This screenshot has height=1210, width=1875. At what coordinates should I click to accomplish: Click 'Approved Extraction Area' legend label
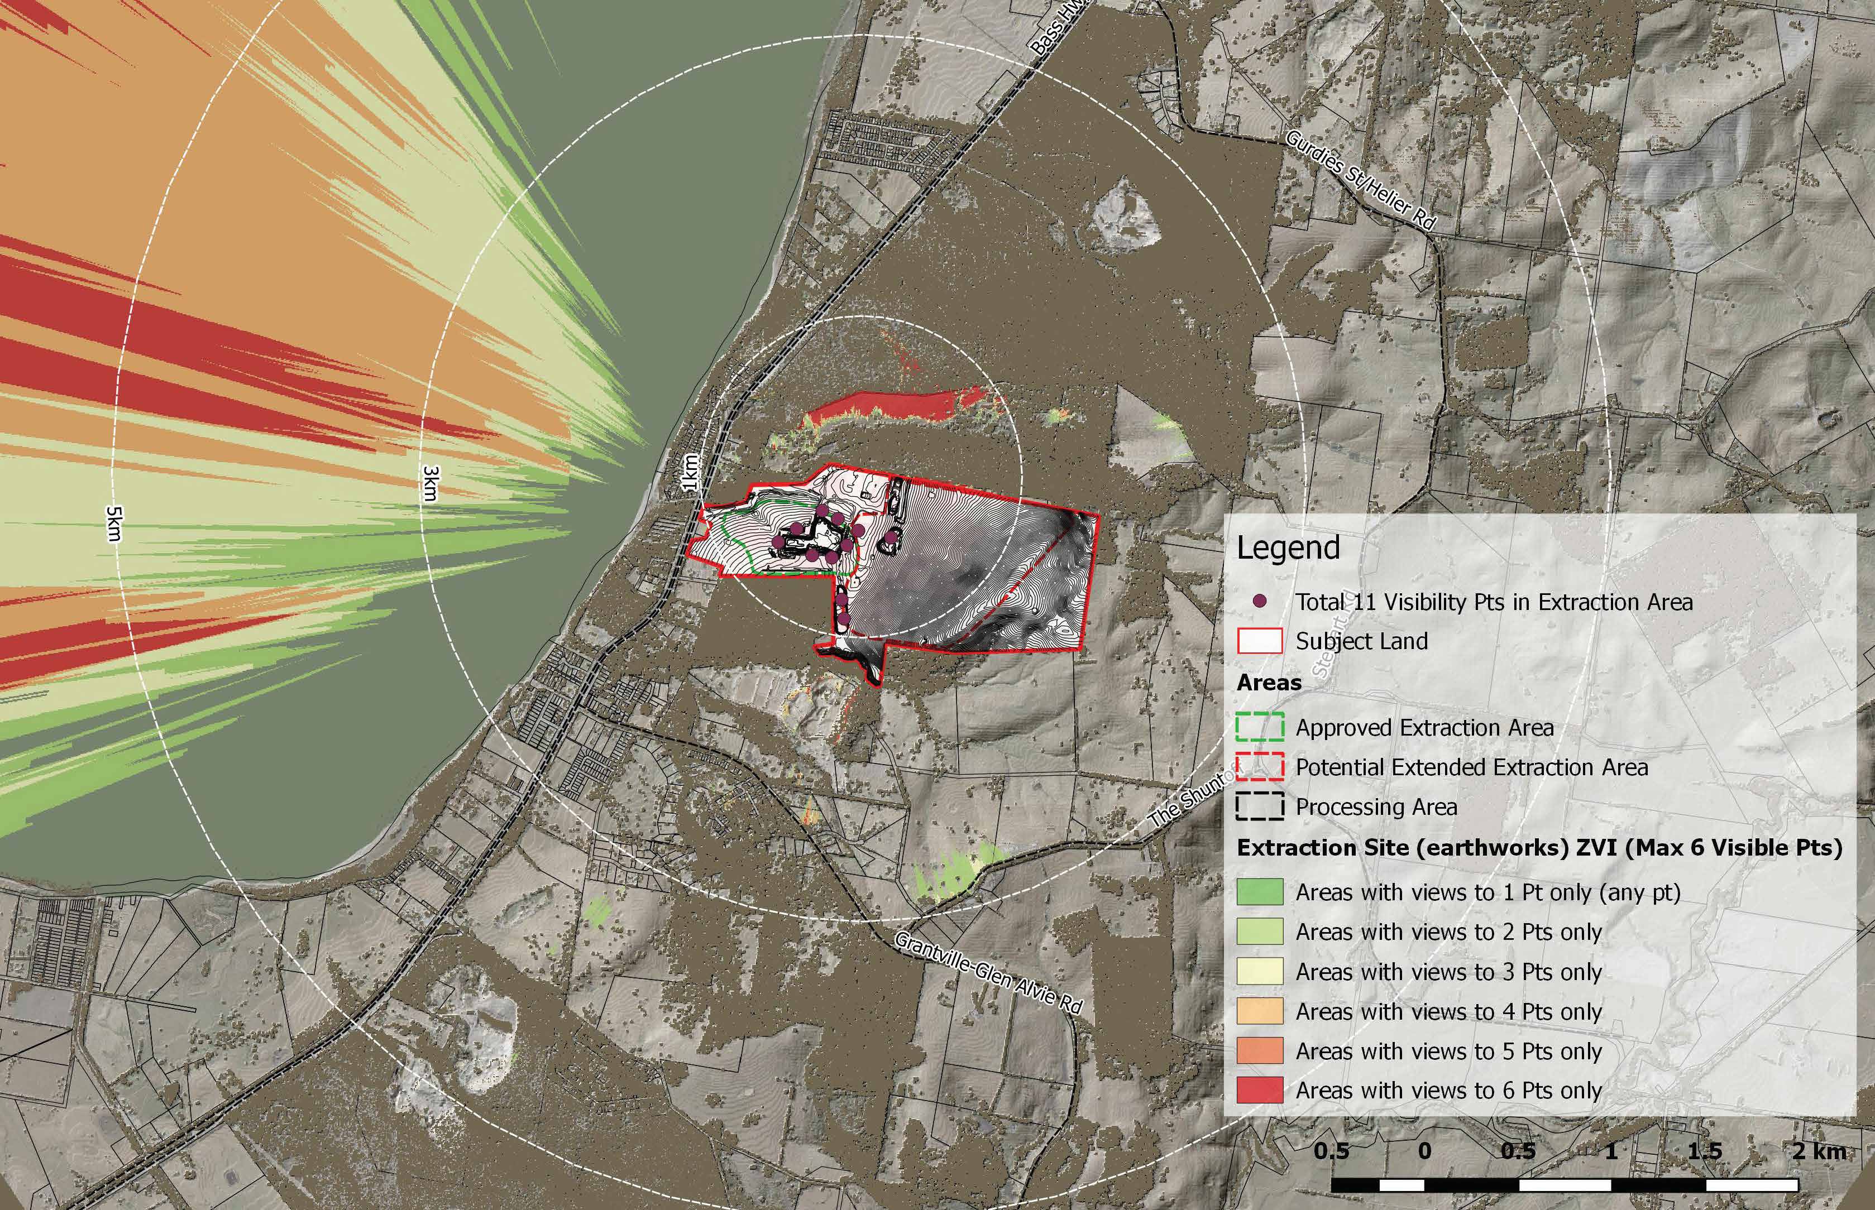tap(1425, 728)
